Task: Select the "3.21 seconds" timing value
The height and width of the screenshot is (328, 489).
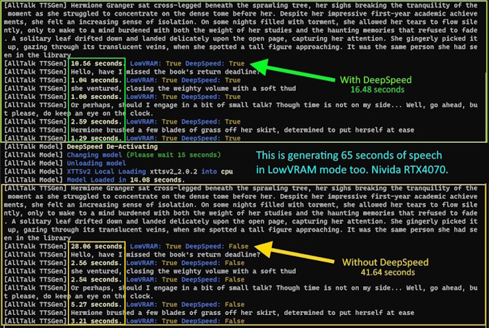Action: [x=95, y=321]
